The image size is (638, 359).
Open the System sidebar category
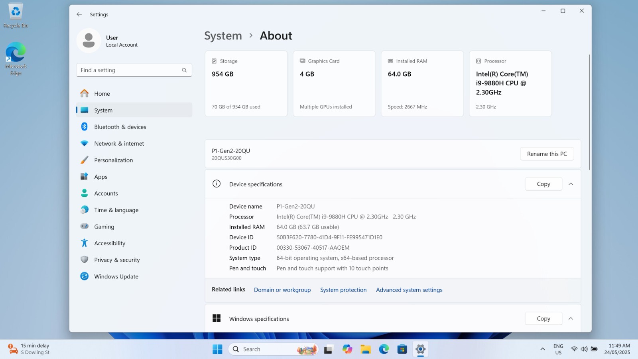134,110
